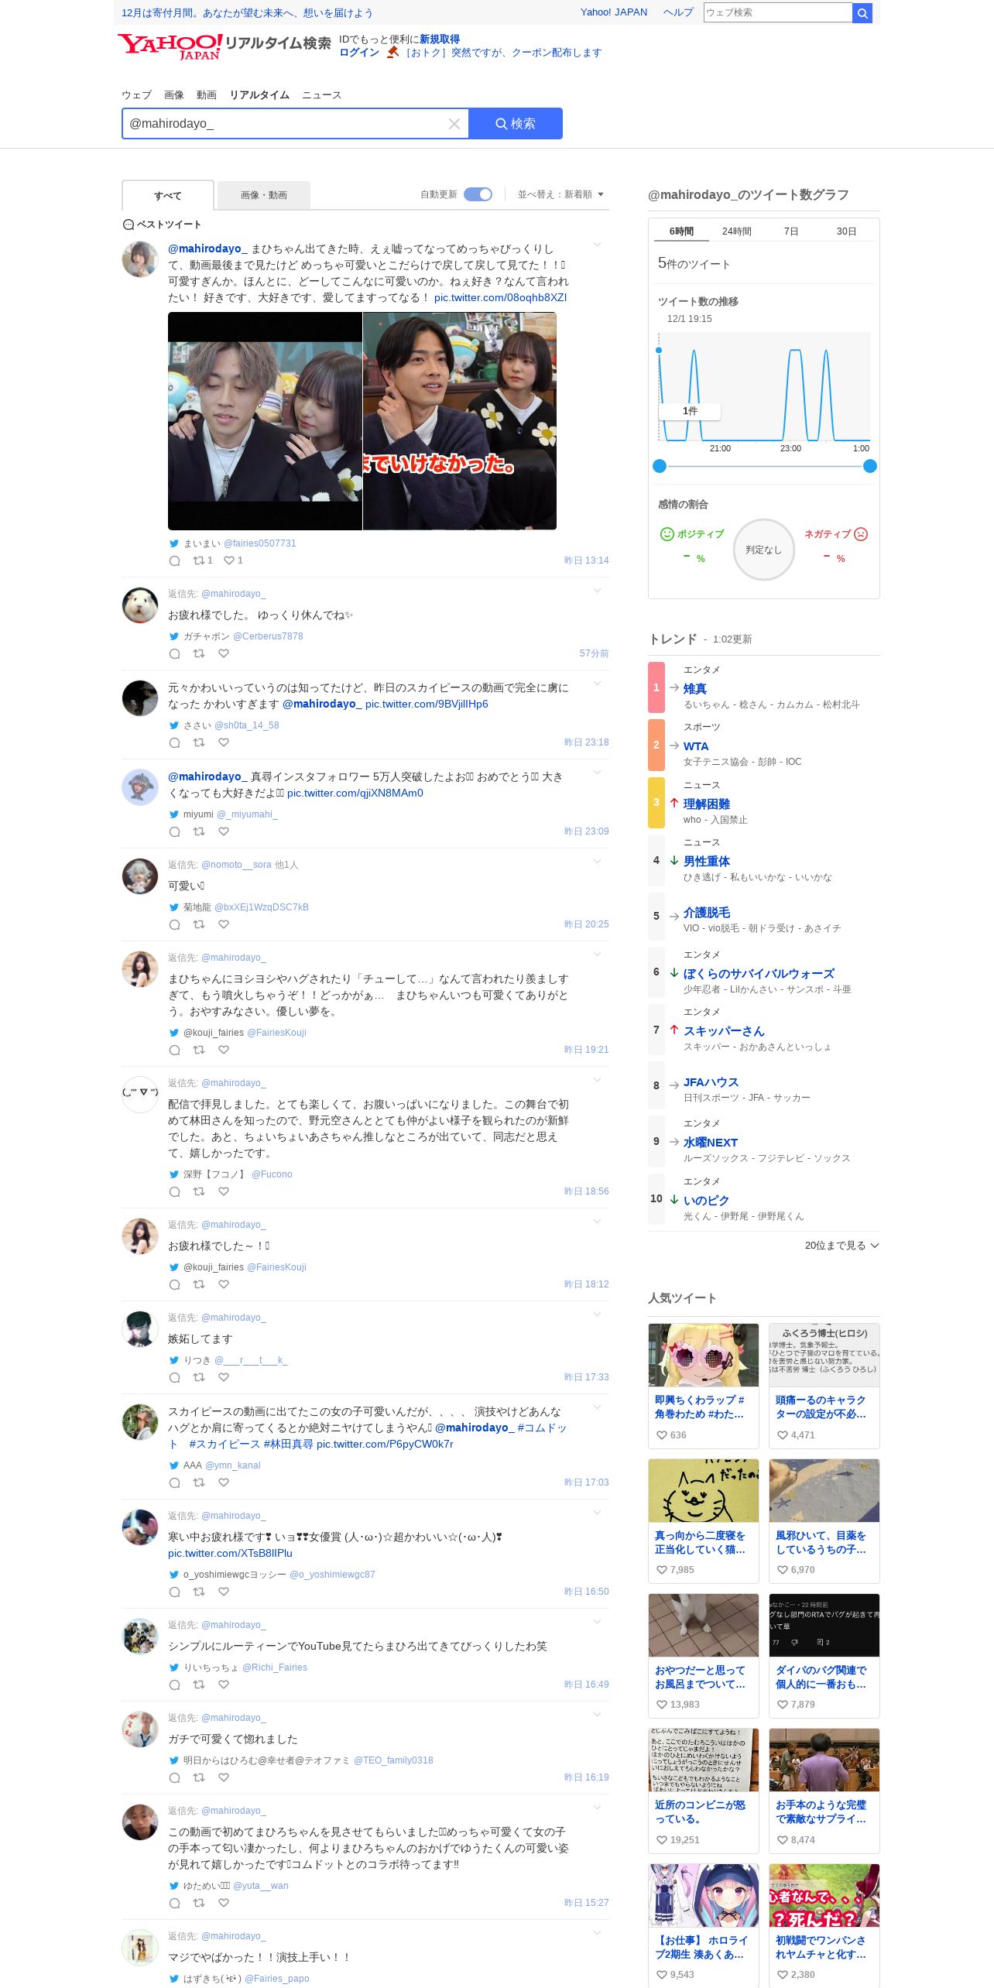This screenshot has width=994, height=1988.
Task: Click left handle of graph range slider
Action: [x=660, y=466]
